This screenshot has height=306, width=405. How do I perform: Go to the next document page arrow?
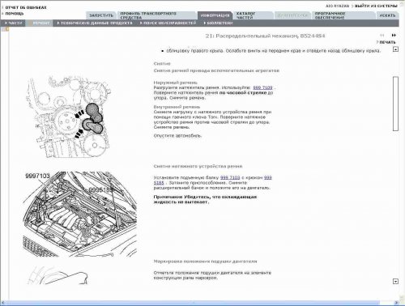pos(394,35)
